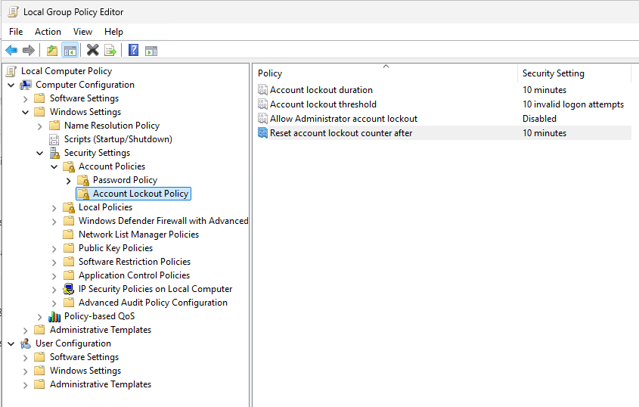Collapse the Security Settings node

39,154
